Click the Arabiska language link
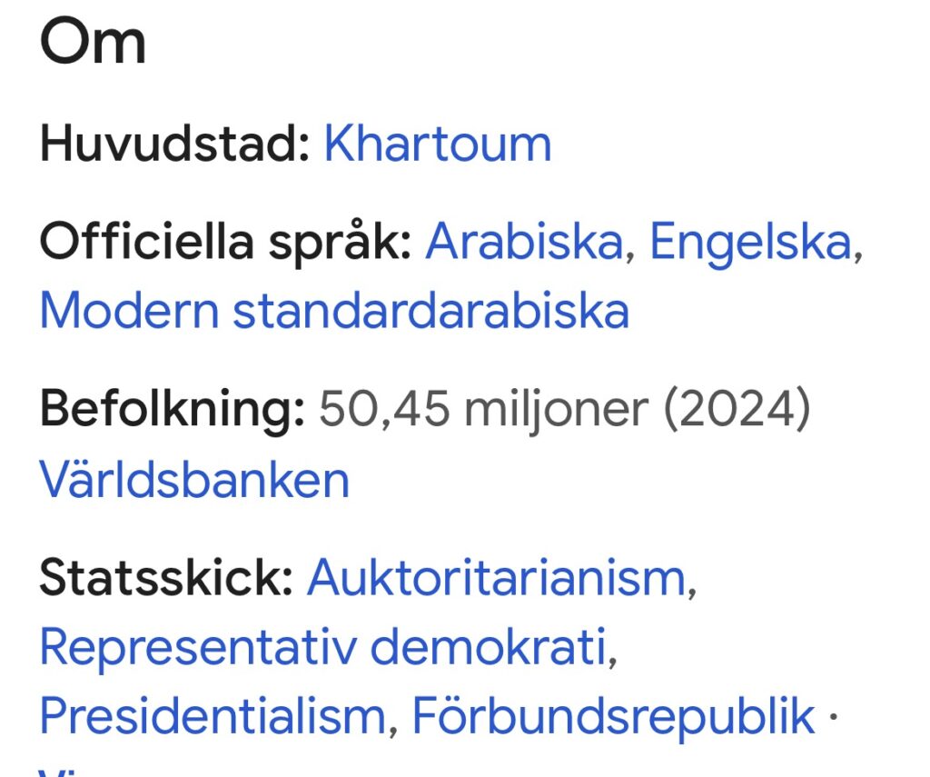Screen dimensions: 930x777 (524, 242)
